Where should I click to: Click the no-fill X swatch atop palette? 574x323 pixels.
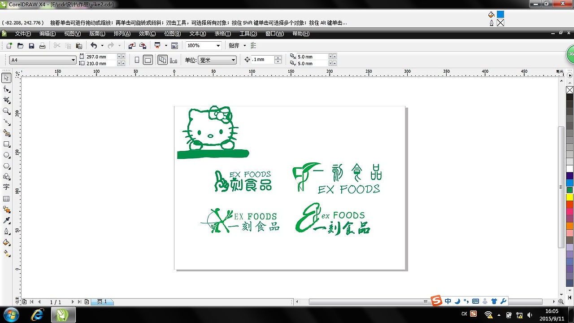coord(570,90)
